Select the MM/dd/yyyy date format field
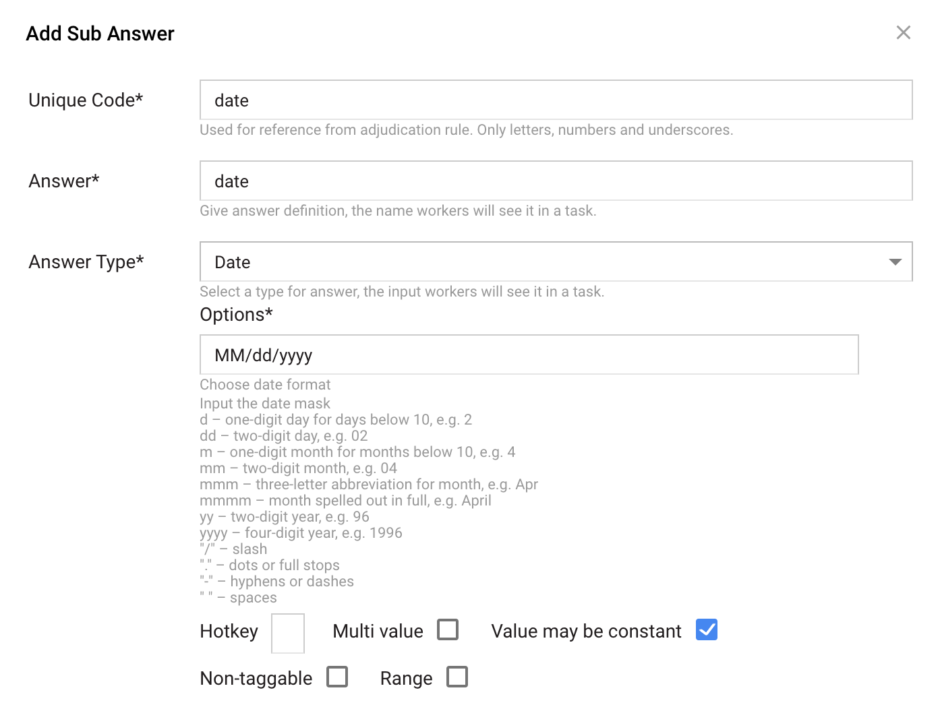Viewport: 940px width, 709px height. tap(529, 354)
